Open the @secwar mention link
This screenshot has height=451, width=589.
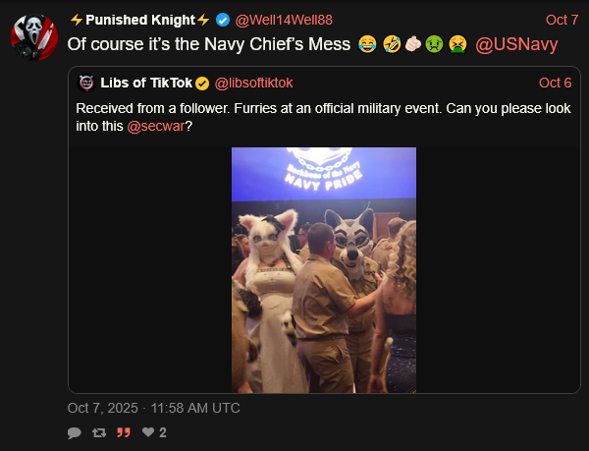click(156, 127)
